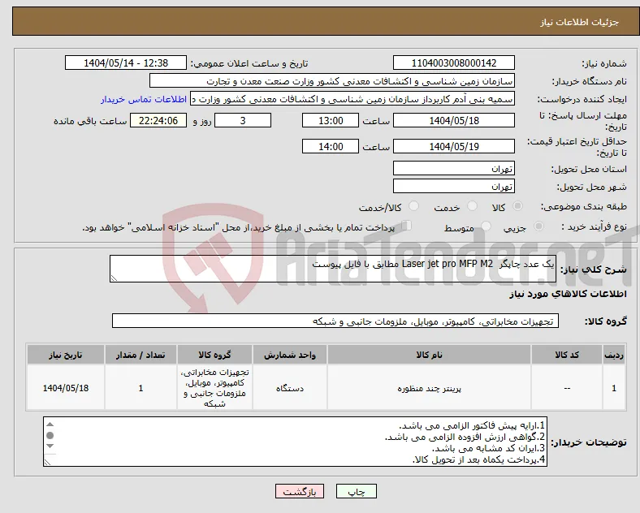The height and width of the screenshot is (513, 640).
Task: Click the request creator name field
Action: point(352,99)
